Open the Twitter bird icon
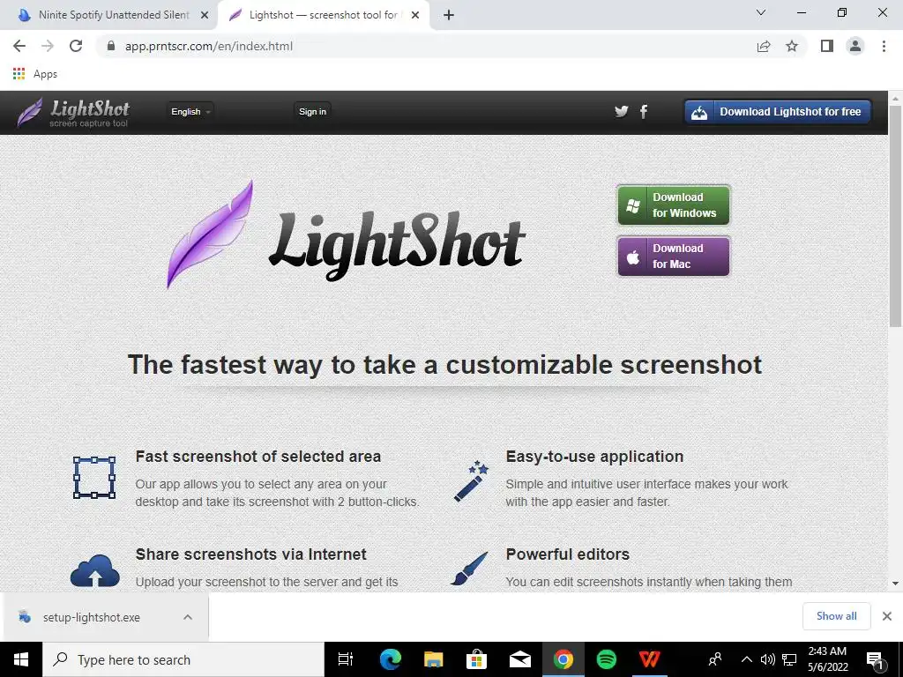Screen dimensions: 903x677 click(x=621, y=111)
